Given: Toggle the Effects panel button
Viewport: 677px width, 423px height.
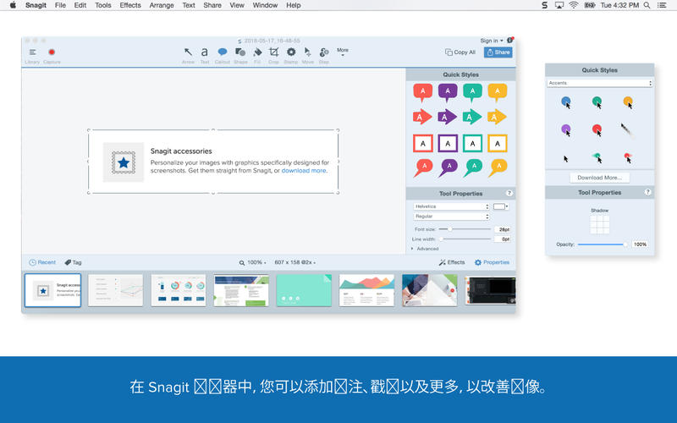Looking at the screenshot, I should click(452, 262).
